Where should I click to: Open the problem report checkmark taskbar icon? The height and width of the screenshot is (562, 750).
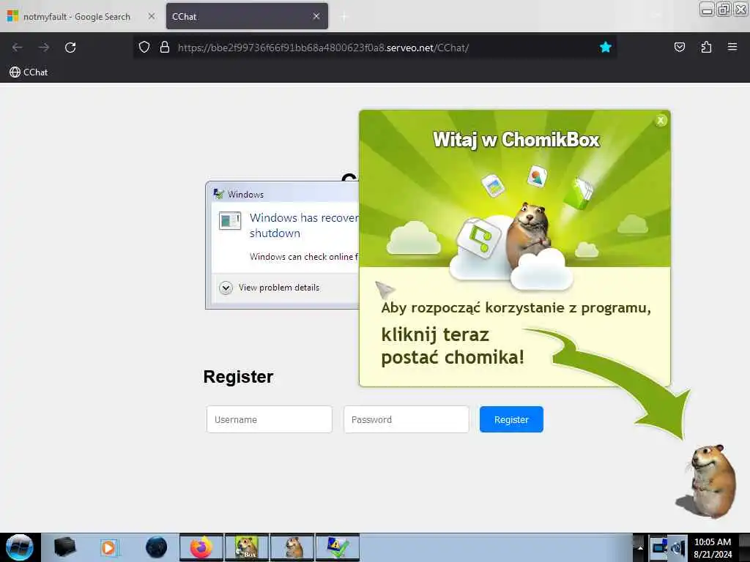(x=338, y=547)
